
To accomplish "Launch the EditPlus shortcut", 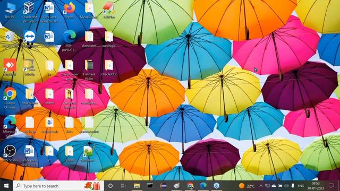I will [109, 10].
